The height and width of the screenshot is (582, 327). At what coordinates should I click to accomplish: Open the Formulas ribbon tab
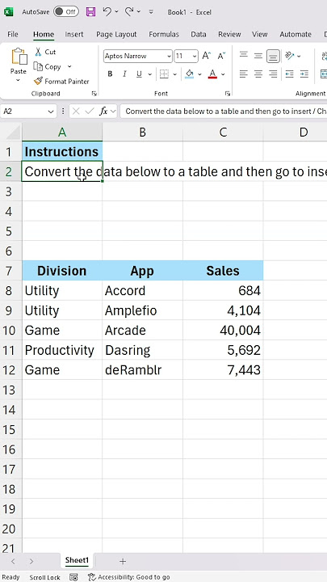pos(164,34)
